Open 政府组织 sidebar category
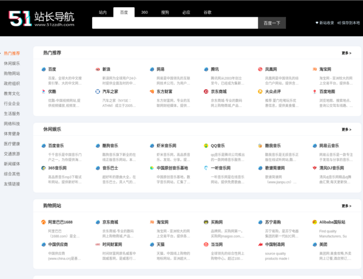363x279 pixels. (x=12, y=84)
